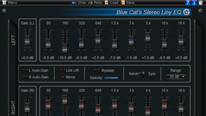Click the Opacity slider bar
Image resolution: width=206 pixels, height=116 pixels.
pyautogui.click(x=111, y=78)
